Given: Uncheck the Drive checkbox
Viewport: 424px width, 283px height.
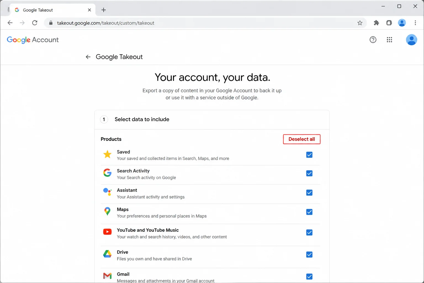Looking at the screenshot, I should click(x=309, y=255).
